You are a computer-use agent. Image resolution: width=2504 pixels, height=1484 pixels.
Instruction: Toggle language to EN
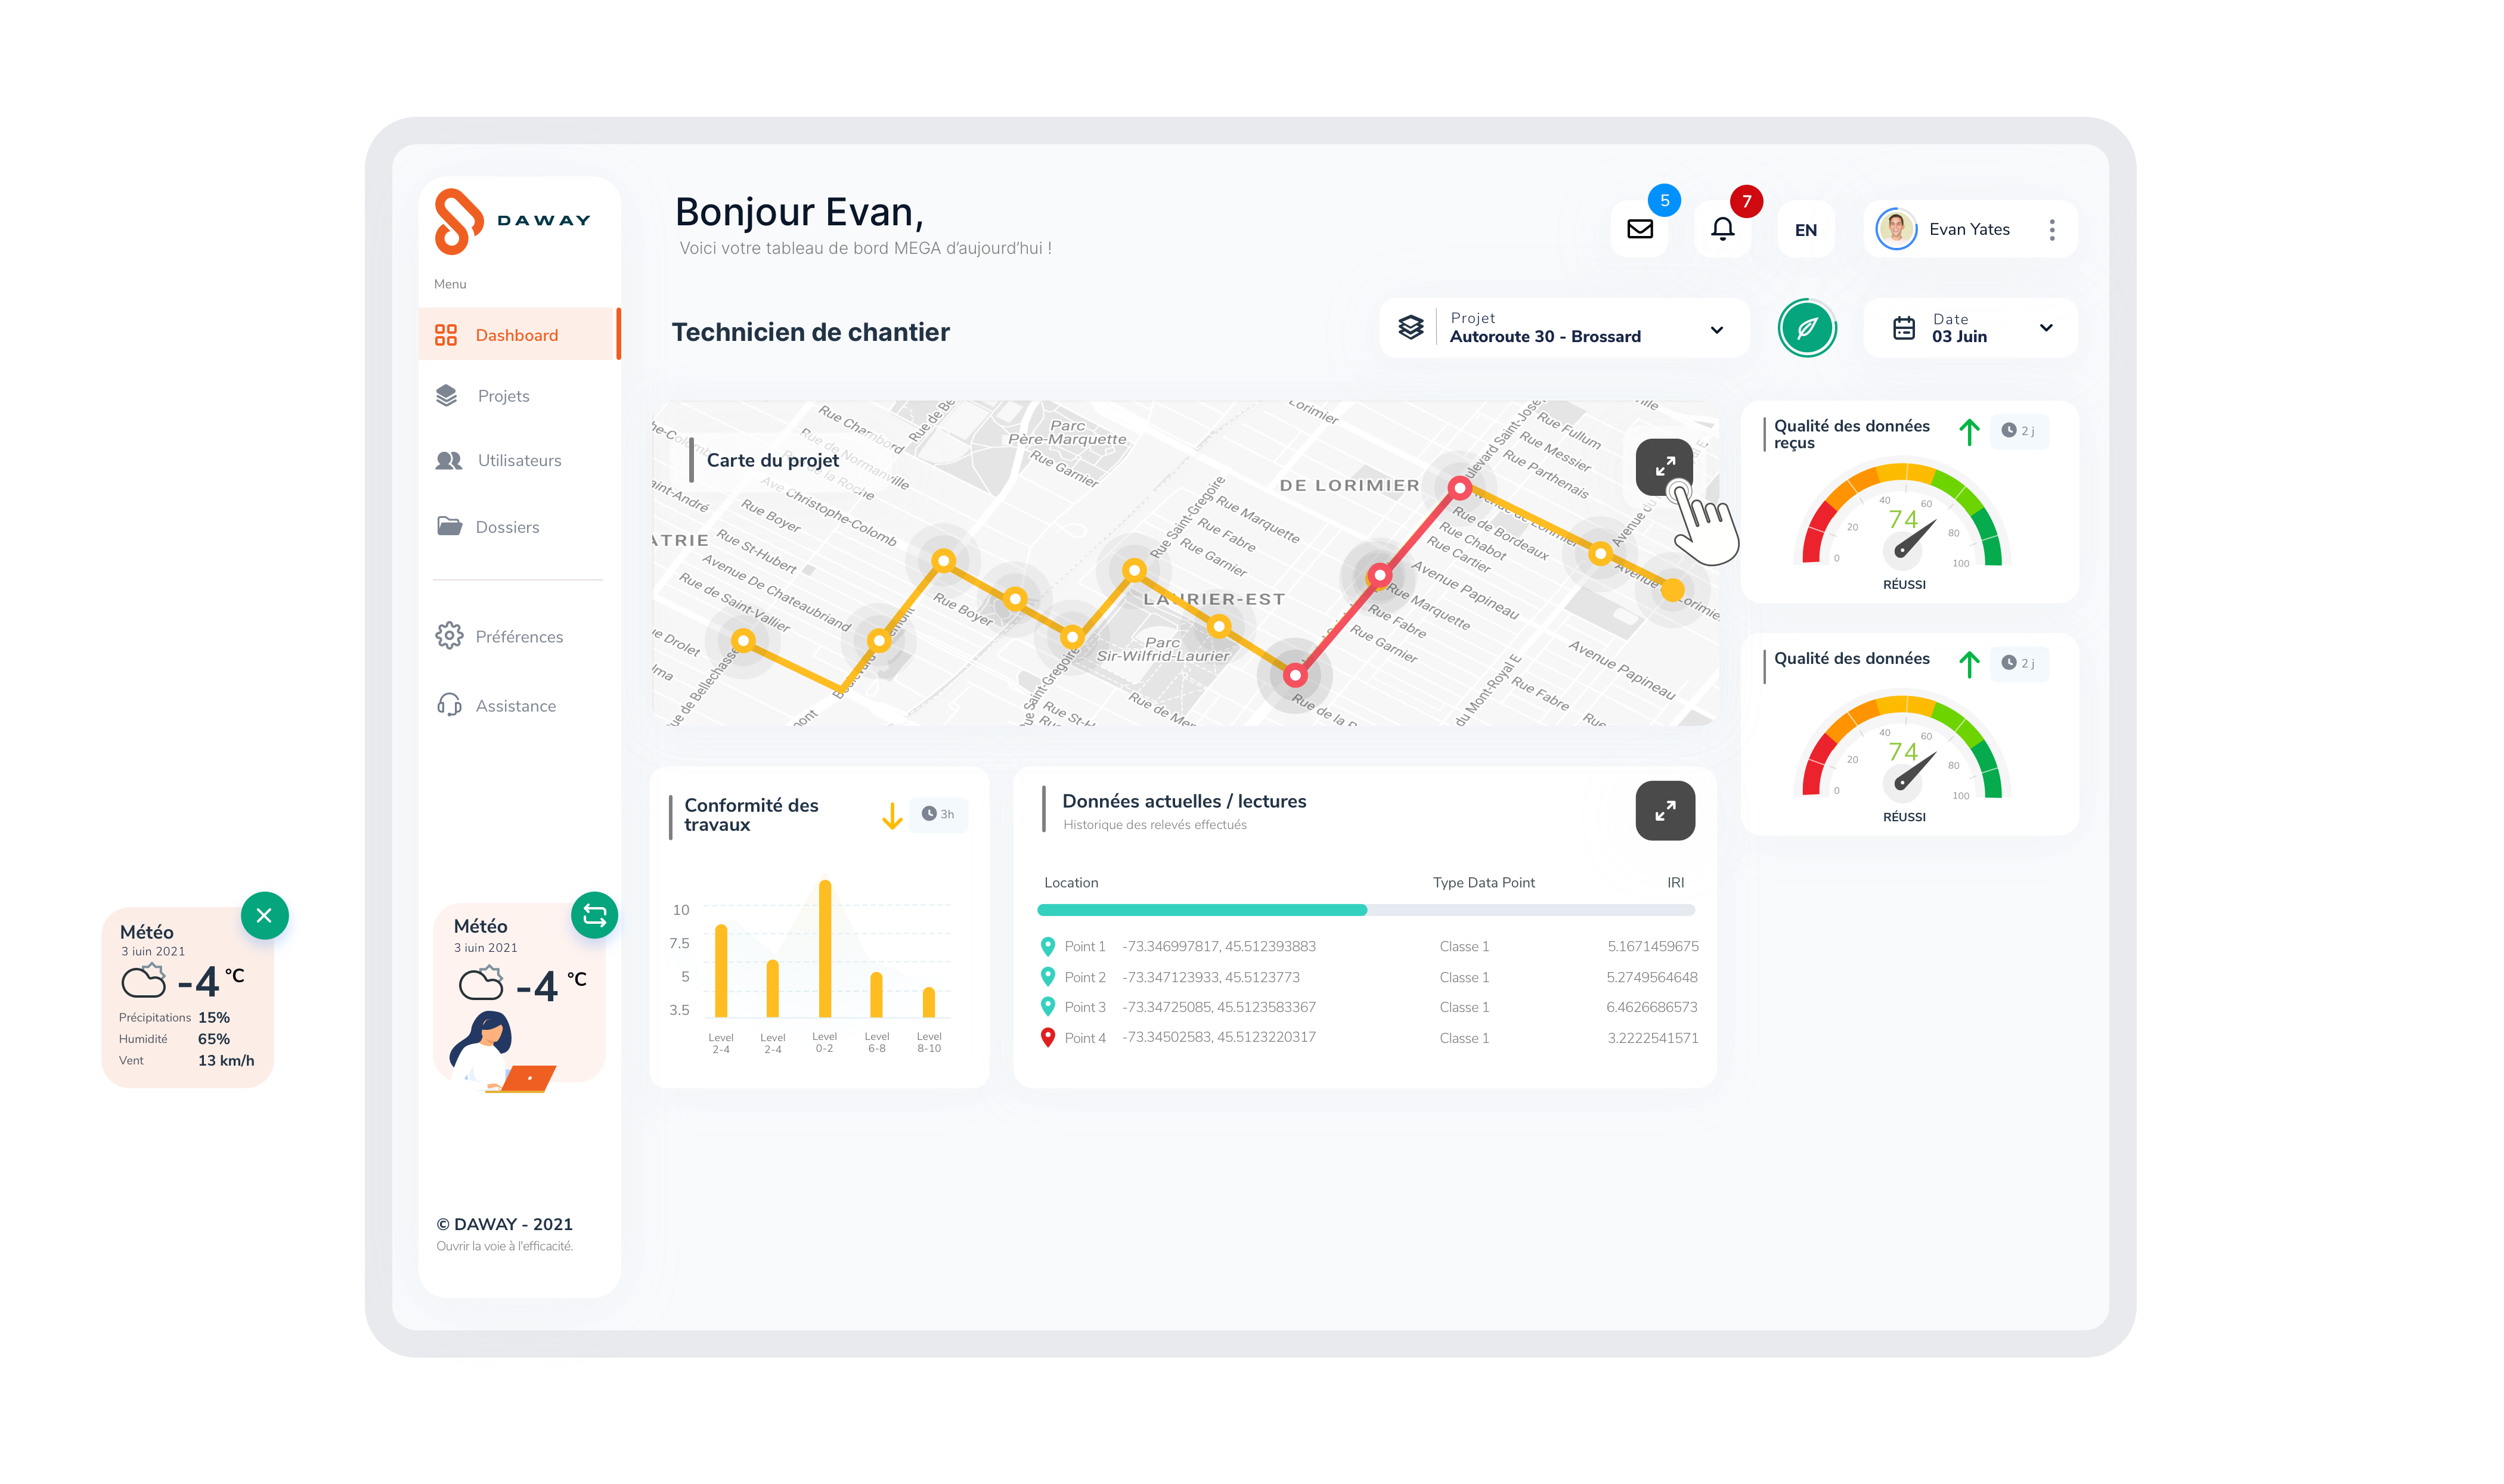[1805, 230]
